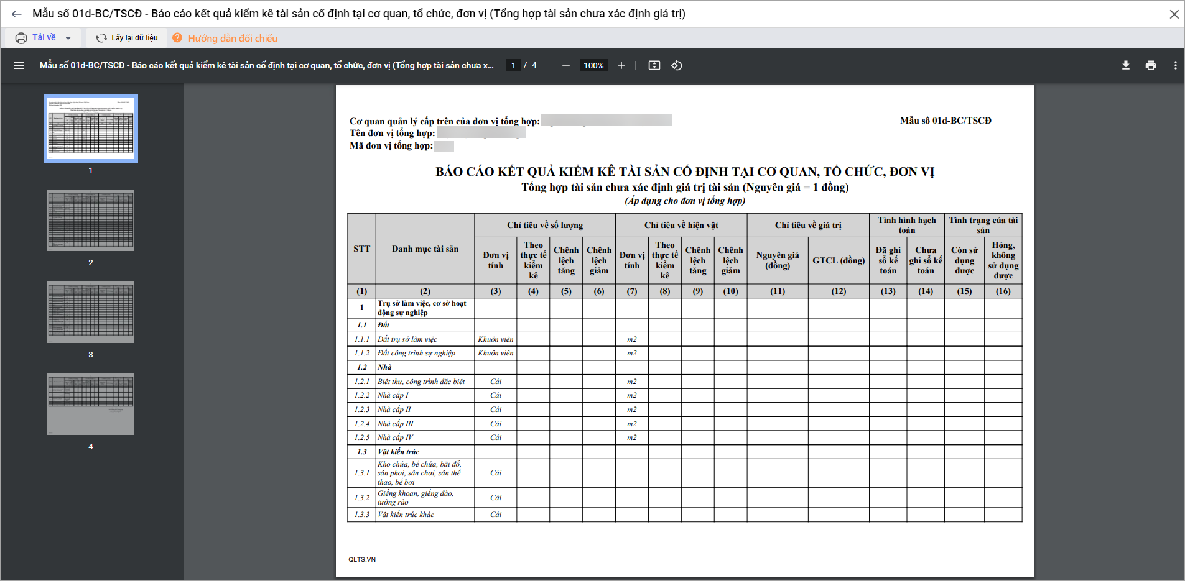This screenshot has height=581, width=1185.
Task: Toggle the PDF sidebar hamburger menu
Action: pyautogui.click(x=19, y=65)
